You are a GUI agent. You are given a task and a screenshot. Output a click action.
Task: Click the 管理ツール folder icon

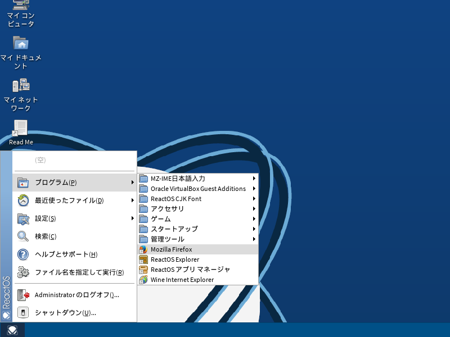143,239
